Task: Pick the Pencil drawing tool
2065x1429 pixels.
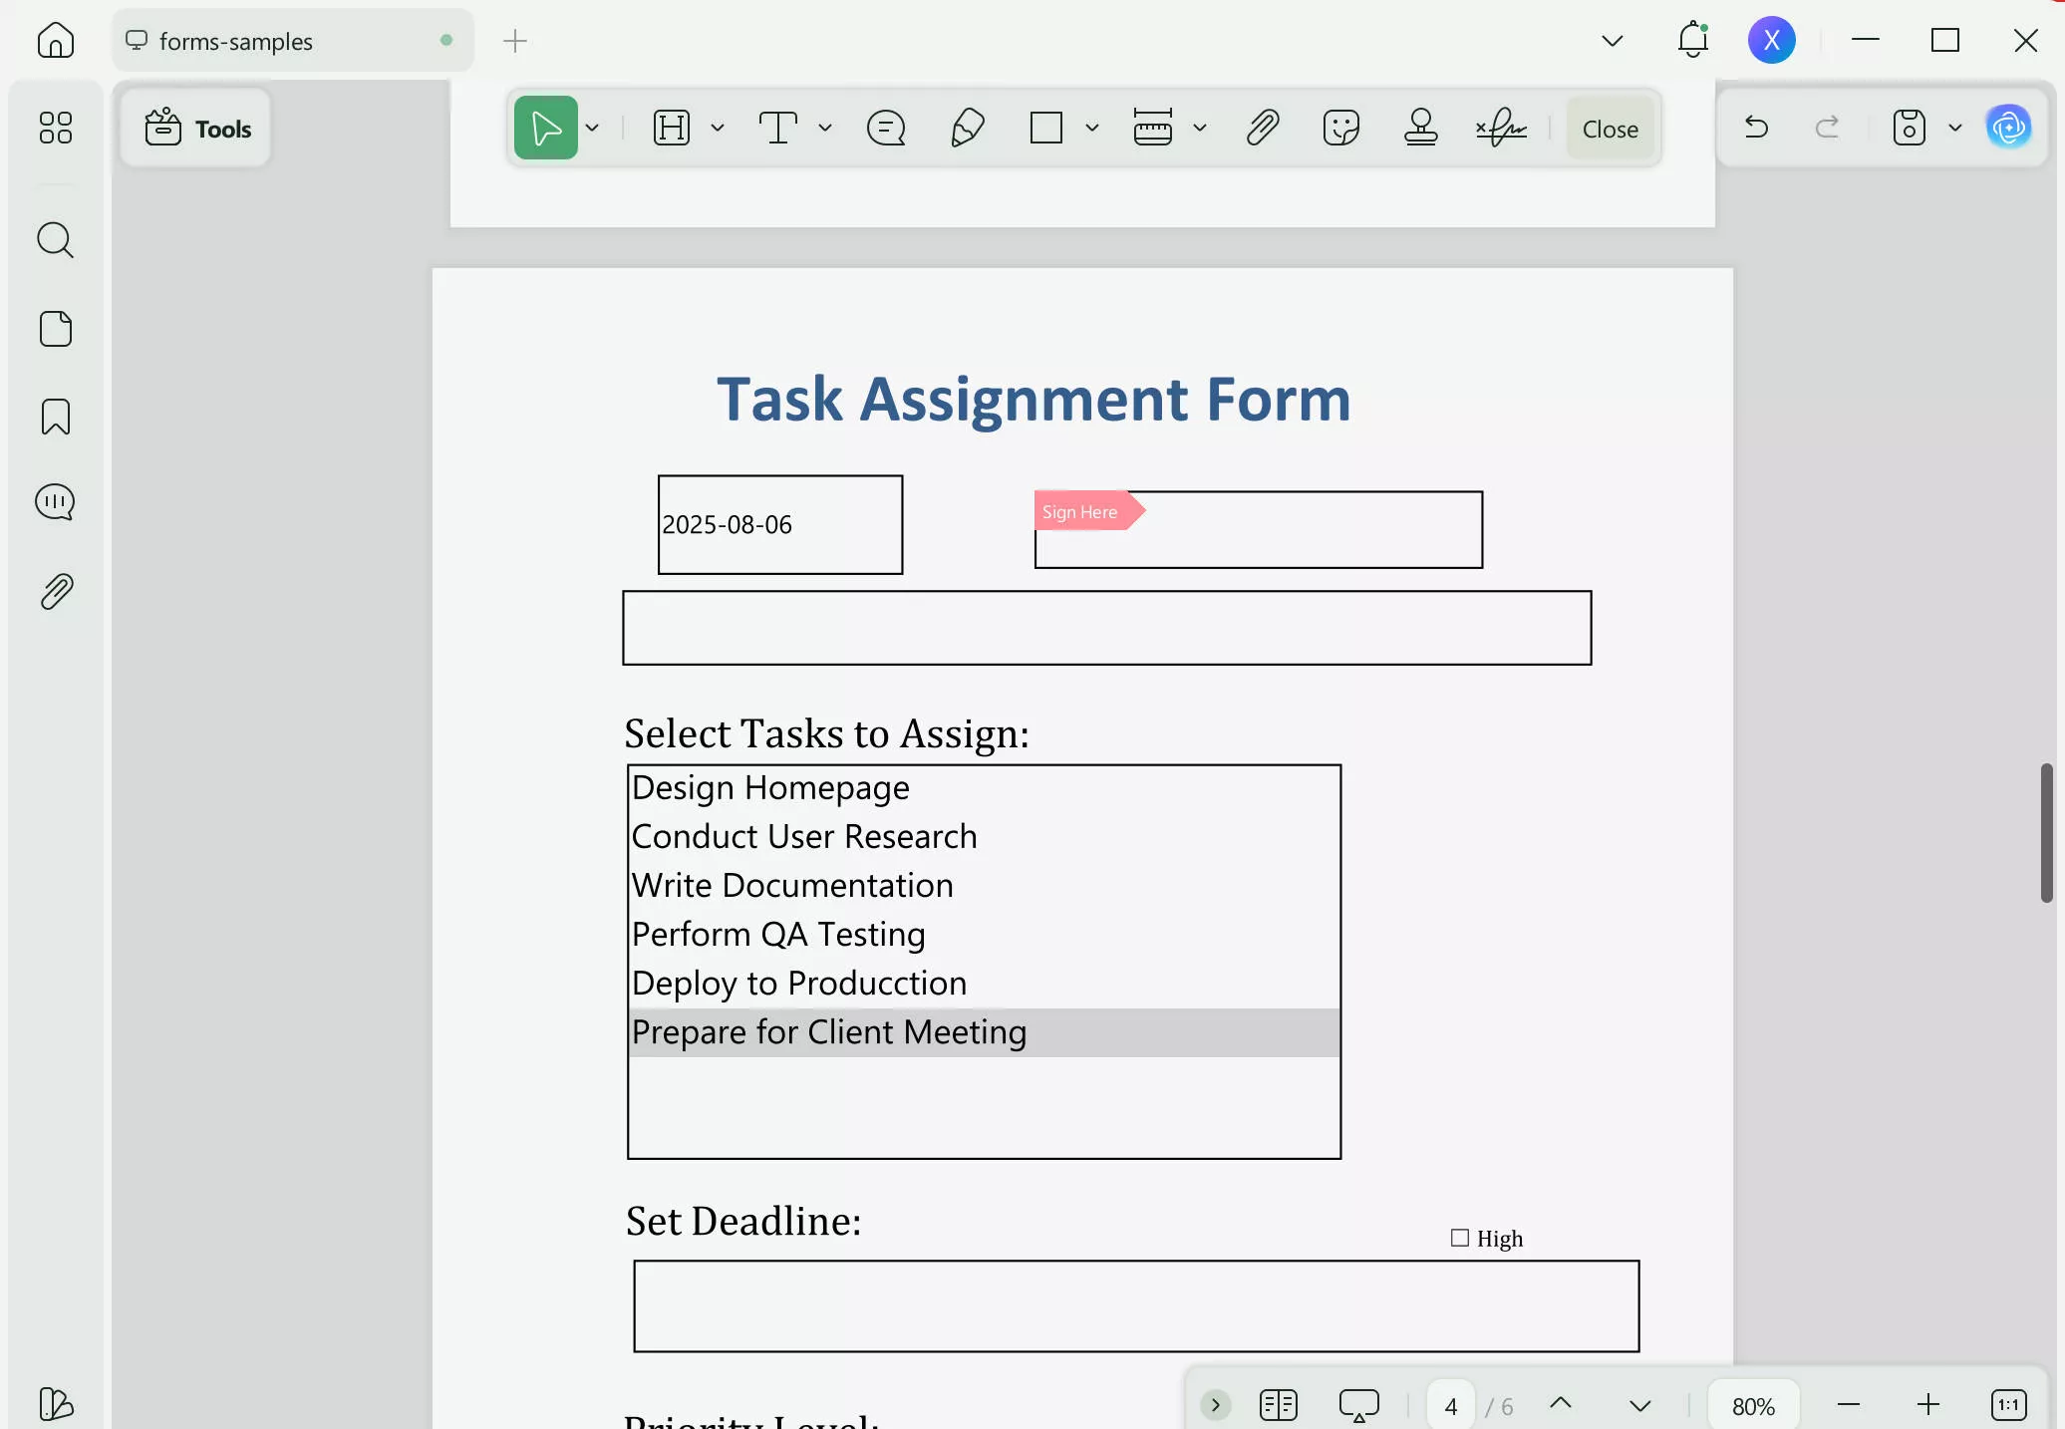Action: point(967,128)
